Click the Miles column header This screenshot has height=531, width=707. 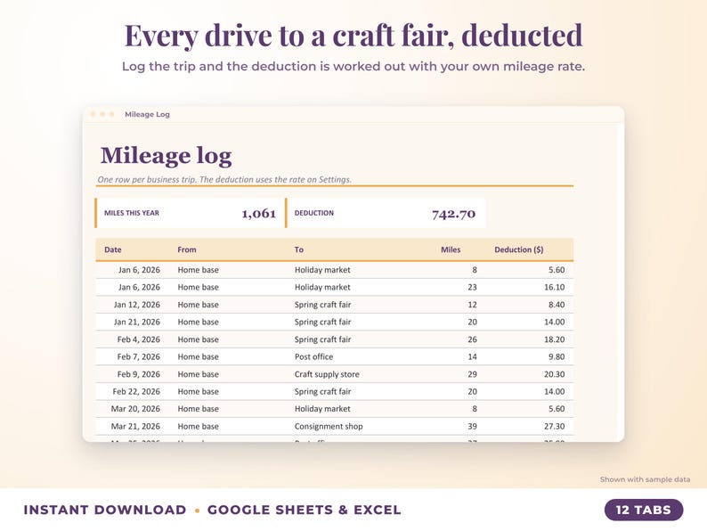[451, 249]
